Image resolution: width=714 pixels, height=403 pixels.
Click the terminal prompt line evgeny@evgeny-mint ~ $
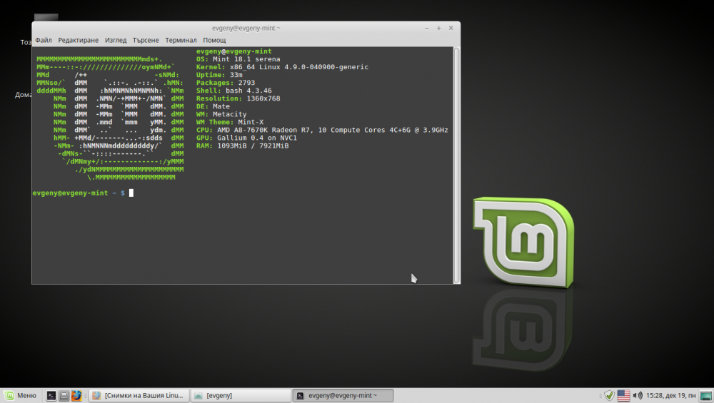pyautogui.click(x=79, y=193)
